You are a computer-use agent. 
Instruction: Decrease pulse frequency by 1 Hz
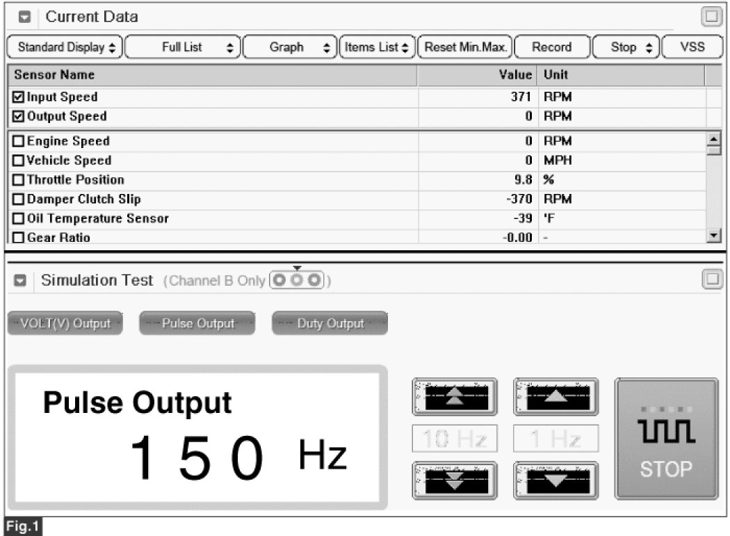point(555,480)
